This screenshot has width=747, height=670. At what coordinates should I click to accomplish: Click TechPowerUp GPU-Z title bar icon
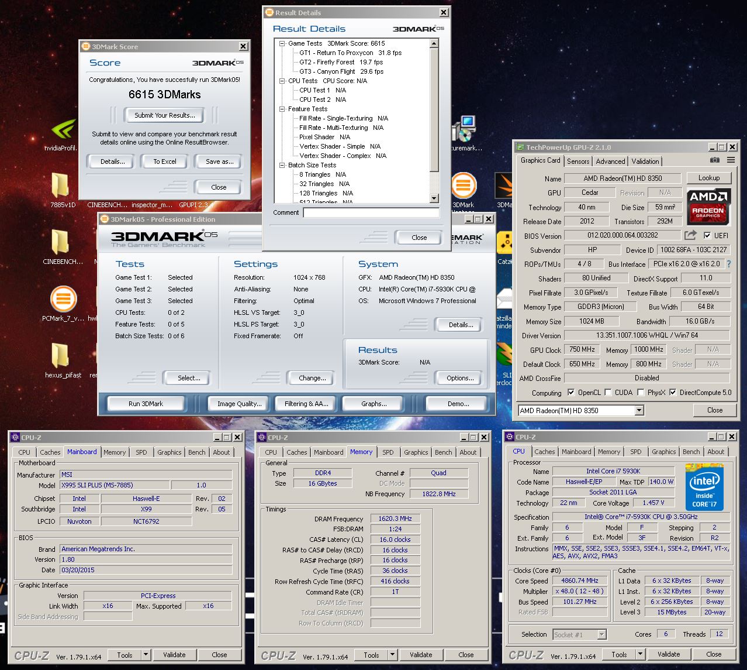[x=520, y=147]
